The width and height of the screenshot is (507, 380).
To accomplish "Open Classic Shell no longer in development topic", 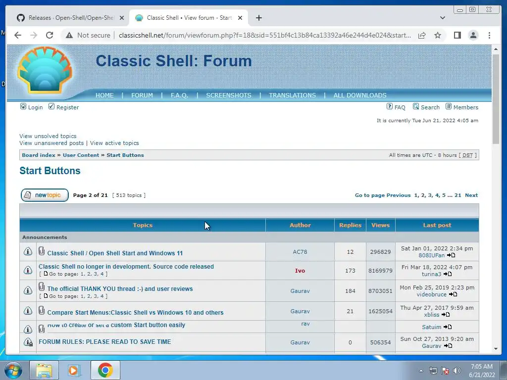I will coord(126,267).
